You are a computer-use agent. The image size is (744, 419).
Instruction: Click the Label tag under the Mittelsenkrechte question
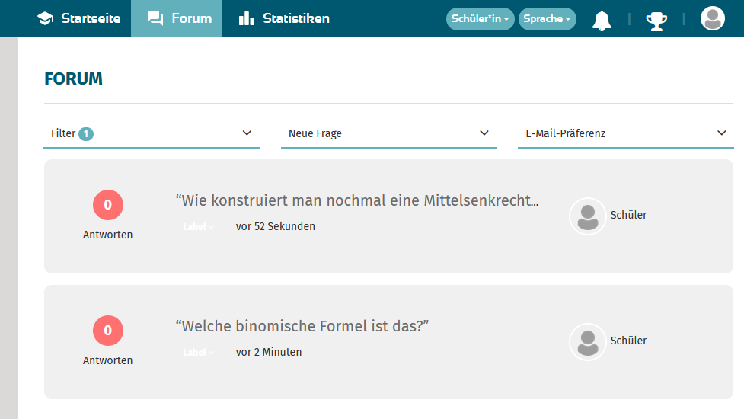(x=198, y=227)
